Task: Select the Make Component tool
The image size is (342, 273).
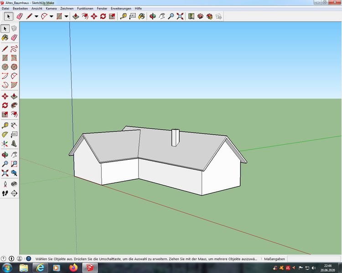Action: click(x=14, y=29)
